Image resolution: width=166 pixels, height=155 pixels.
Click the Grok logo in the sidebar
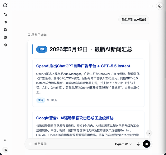pyautogui.click(x=5, y=5)
